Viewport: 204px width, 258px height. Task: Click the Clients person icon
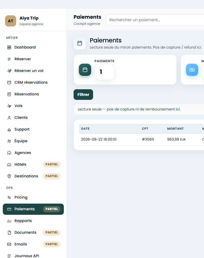click(9, 118)
